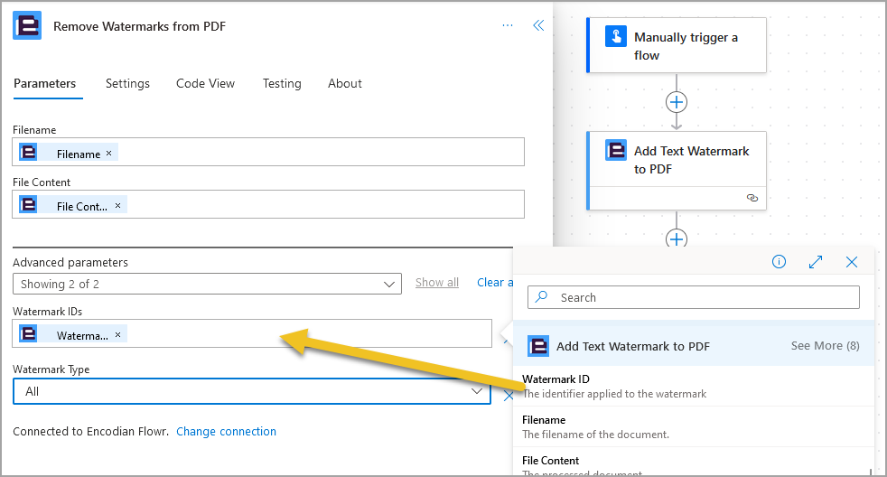Open the Testing tab
The width and height of the screenshot is (887, 477).
(x=282, y=84)
